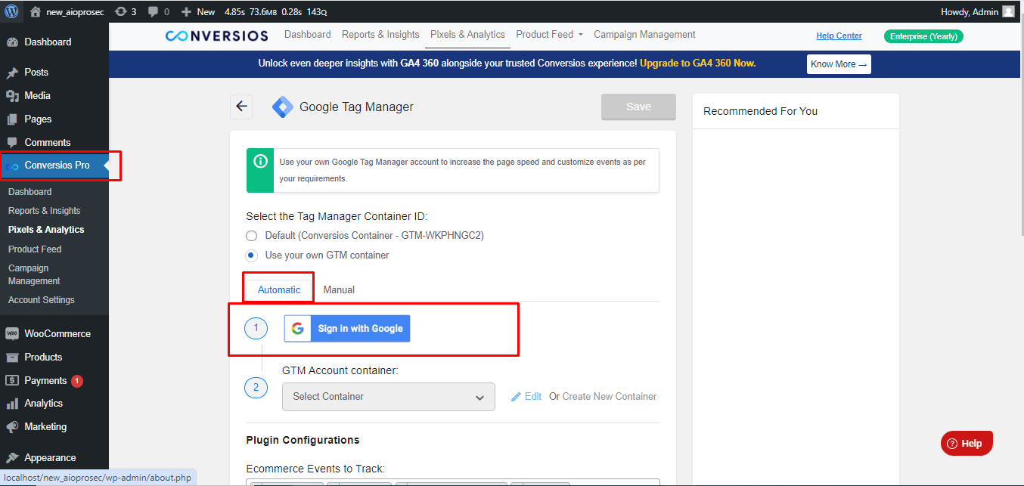Open the red Help widget

click(967, 444)
